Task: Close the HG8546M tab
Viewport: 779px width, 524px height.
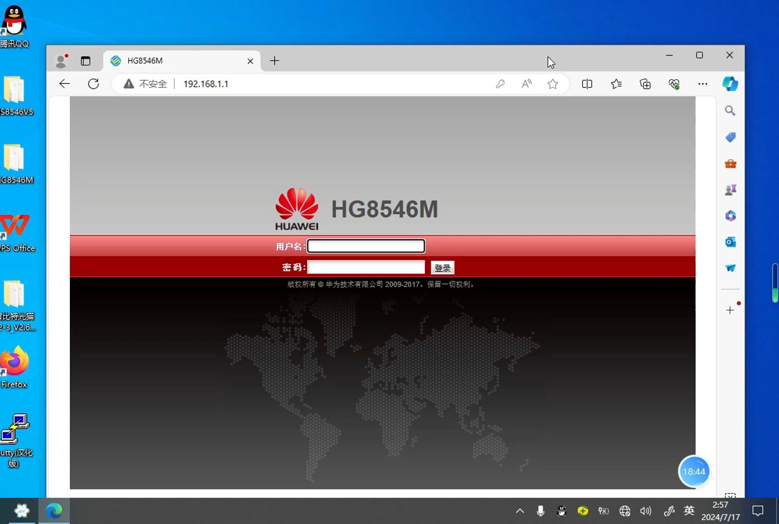Action: point(250,61)
